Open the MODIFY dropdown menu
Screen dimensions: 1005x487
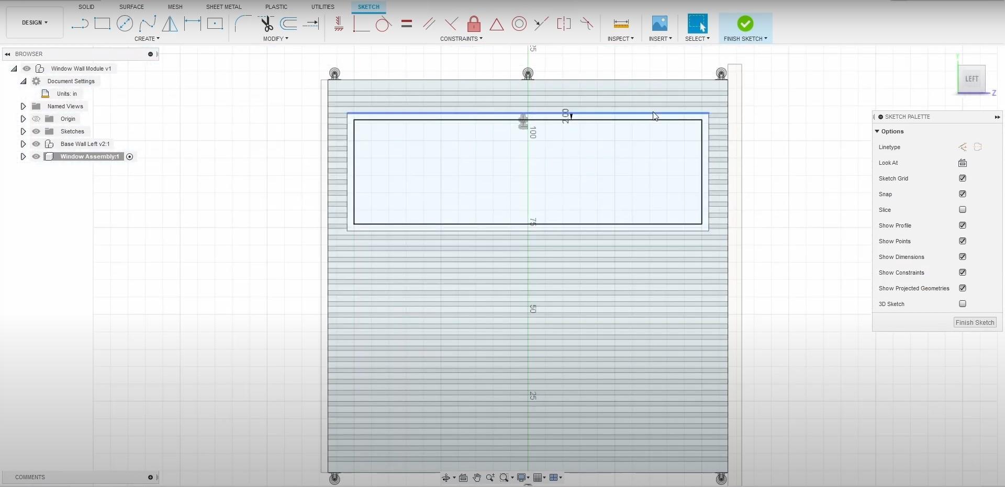(x=276, y=39)
